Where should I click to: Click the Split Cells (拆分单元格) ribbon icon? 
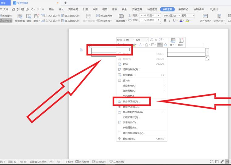coord(104,15)
